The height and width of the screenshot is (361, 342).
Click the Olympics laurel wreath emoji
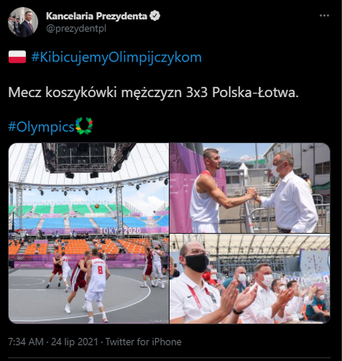click(x=84, y=126)
